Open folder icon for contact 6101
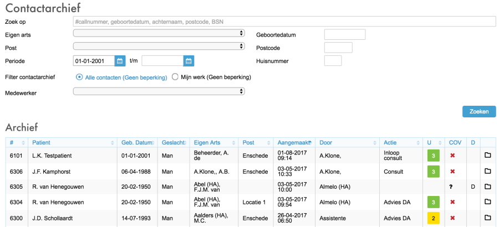This screenshot has width=499, height=227. click(x=487, y=155)
